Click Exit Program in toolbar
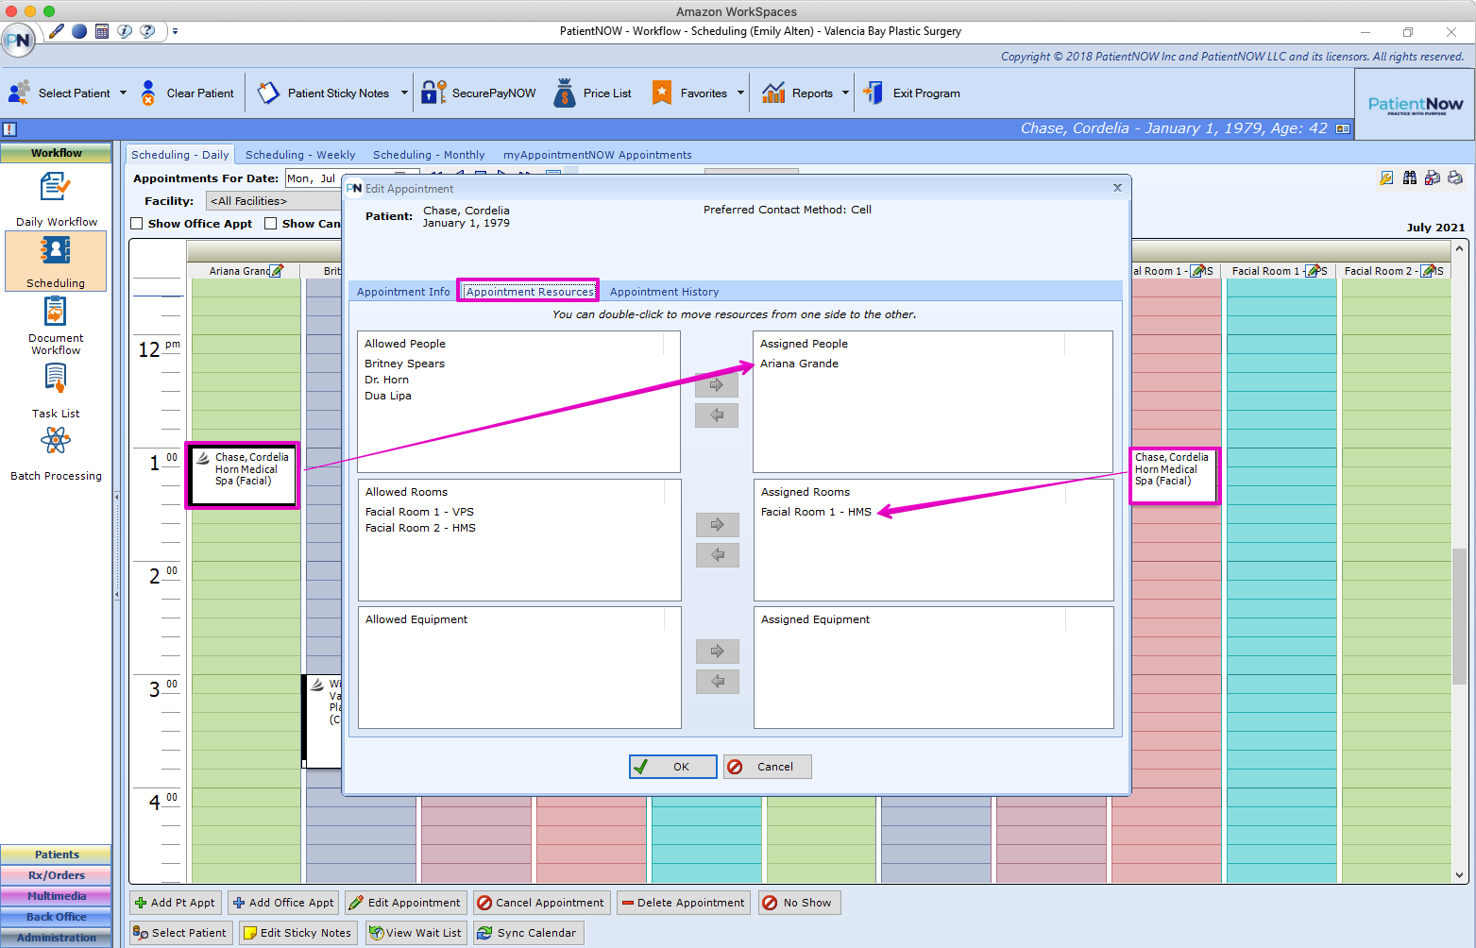Screen dimensions: 1476x948 912,93
